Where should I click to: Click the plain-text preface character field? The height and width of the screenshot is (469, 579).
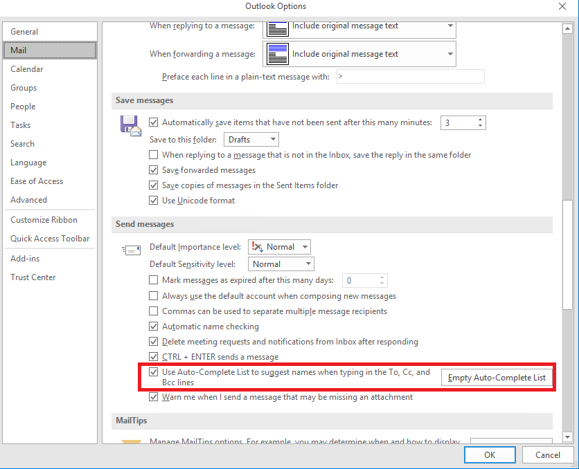tap(410, 77)
